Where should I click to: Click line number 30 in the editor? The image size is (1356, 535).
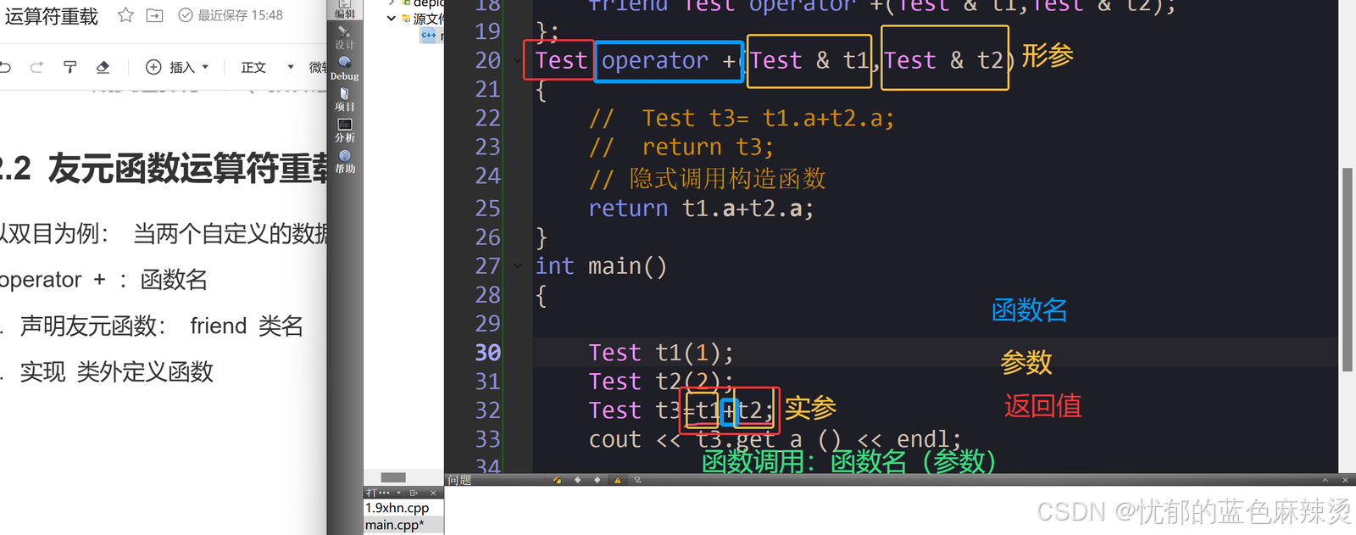[487, 353]
